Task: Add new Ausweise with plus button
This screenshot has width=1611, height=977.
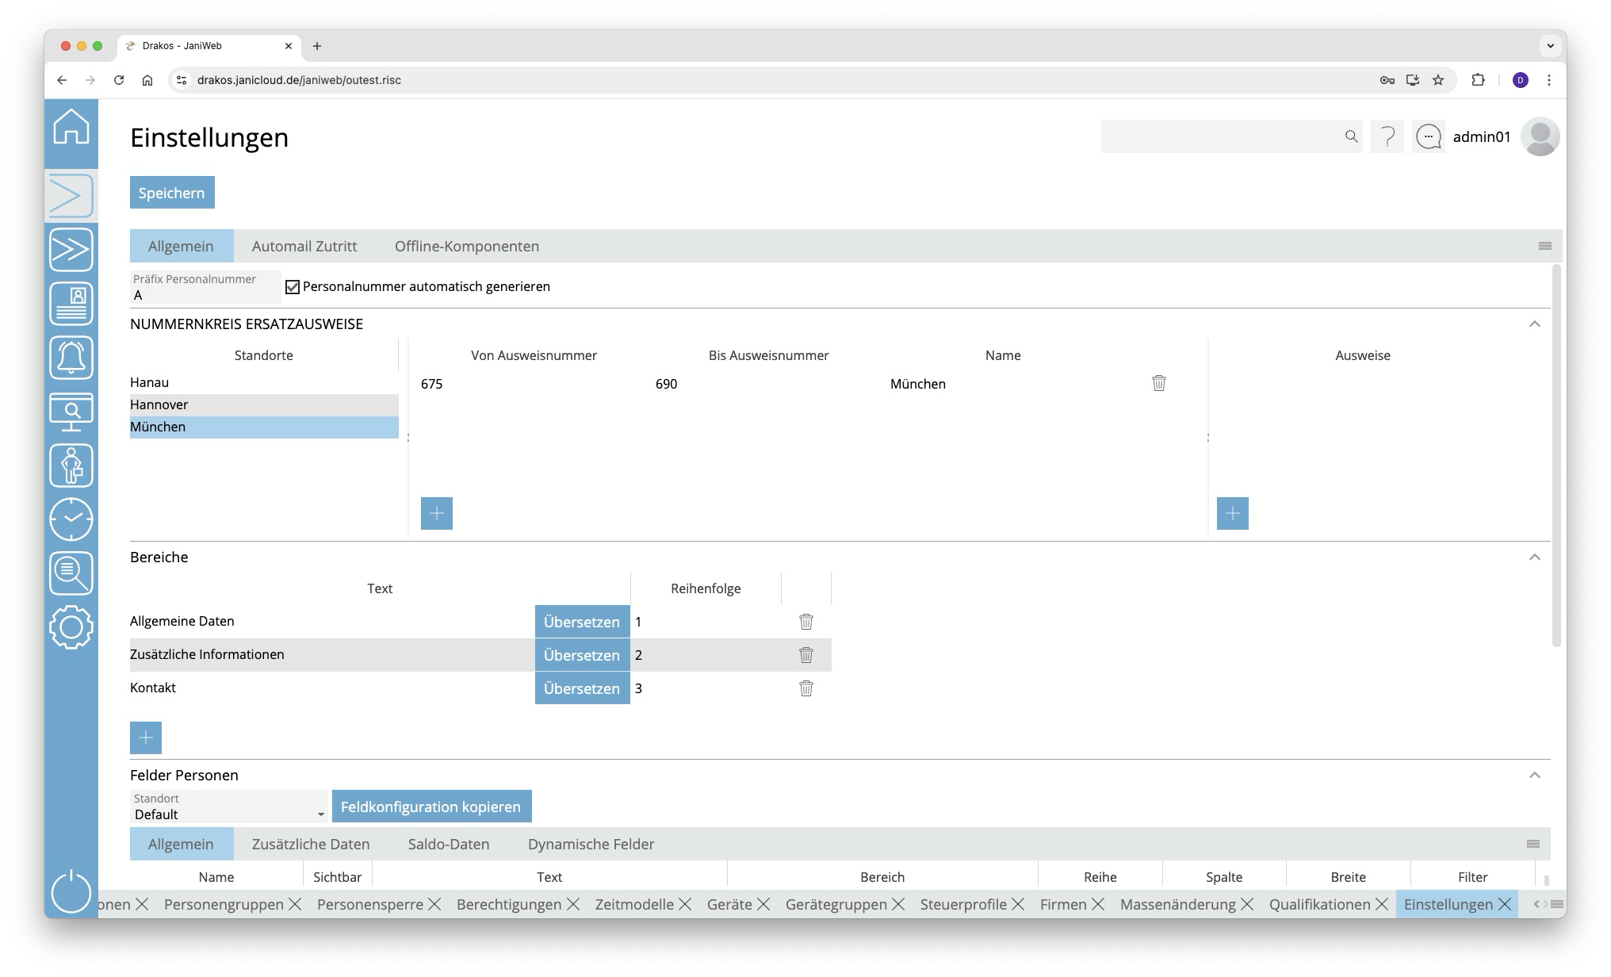Action: point(1232,513)
